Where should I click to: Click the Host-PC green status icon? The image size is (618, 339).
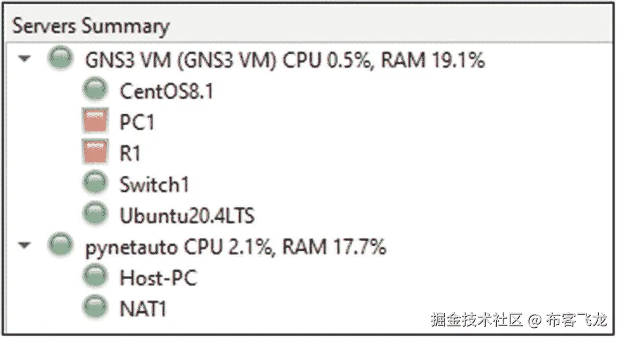pos(94,277)
